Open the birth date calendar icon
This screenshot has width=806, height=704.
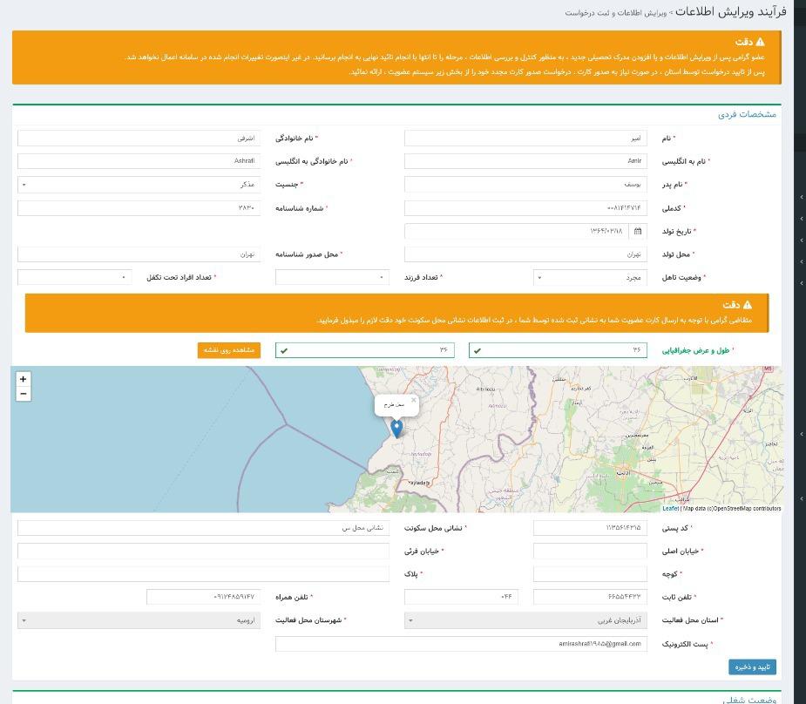pos(638,231)
